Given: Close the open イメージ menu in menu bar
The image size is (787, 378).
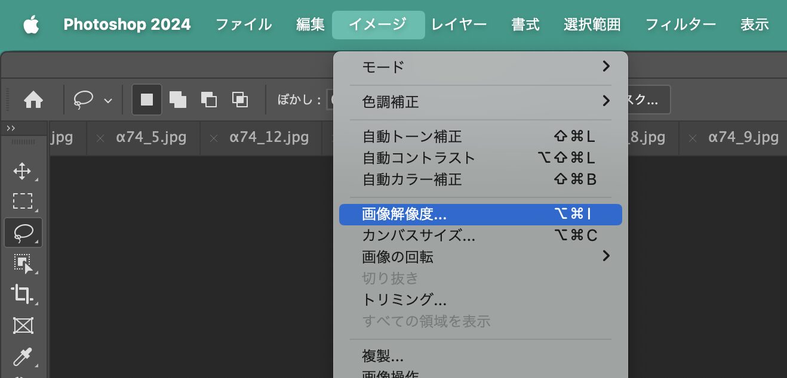Looking at the screenshot, I should click(379, 24).
